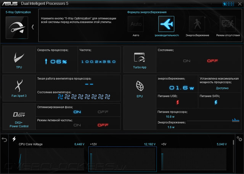Click the 1.6 w Энергосбережение value

point(171,127)
